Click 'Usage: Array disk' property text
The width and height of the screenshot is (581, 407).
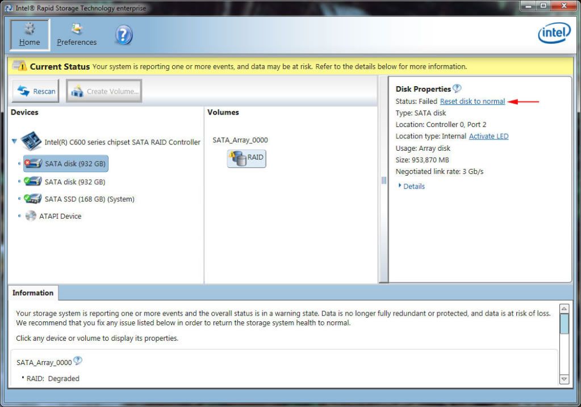coord(423,149)
